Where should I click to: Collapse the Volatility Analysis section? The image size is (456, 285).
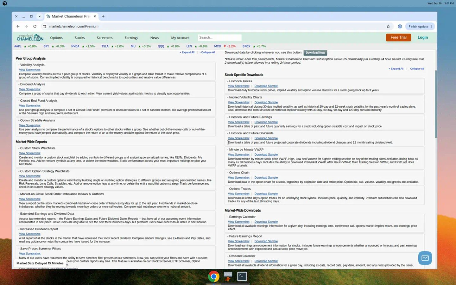click(x=31, y=65)
